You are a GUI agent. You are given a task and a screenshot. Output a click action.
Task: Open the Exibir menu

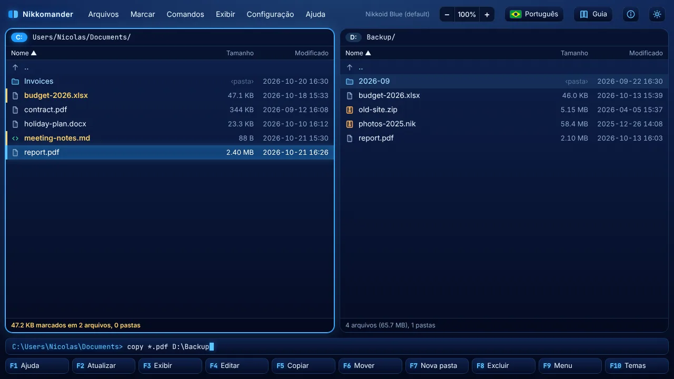tap(225, 14)
